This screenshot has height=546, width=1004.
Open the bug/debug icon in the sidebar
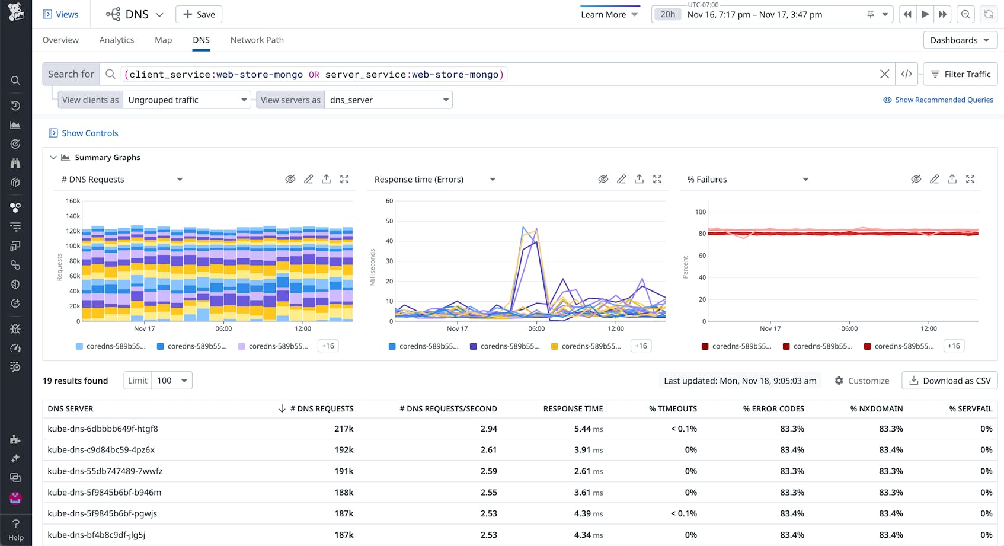pos(15,328)
